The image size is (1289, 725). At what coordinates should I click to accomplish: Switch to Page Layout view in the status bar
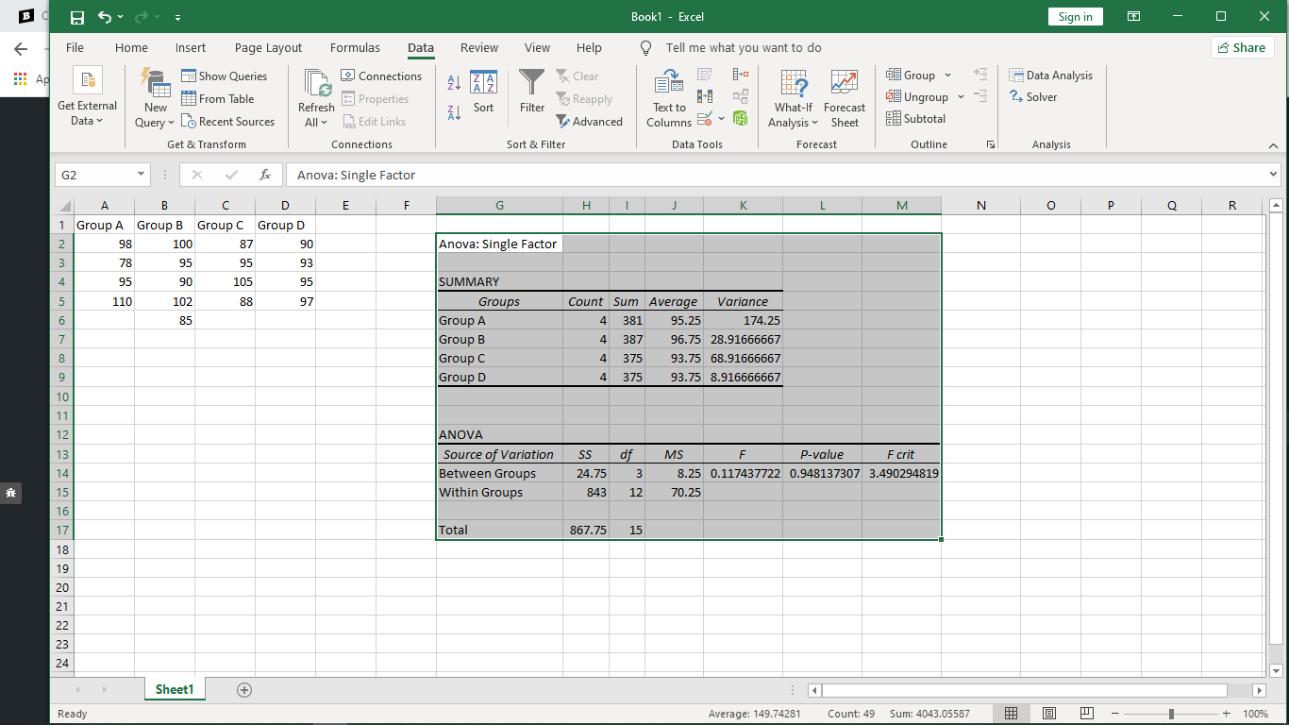pos(1048,714)
